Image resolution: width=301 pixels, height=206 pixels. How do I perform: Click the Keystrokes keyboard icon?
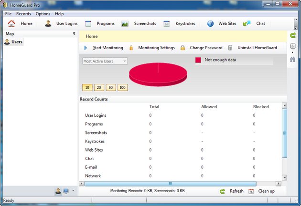(167, 23)
